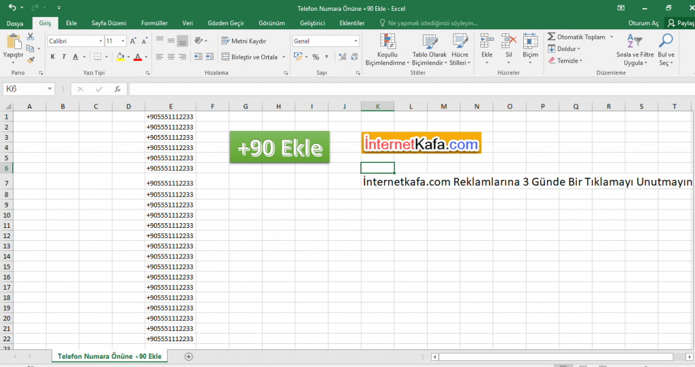Expand the Doldur fill dropdown

tap(579, 49)
